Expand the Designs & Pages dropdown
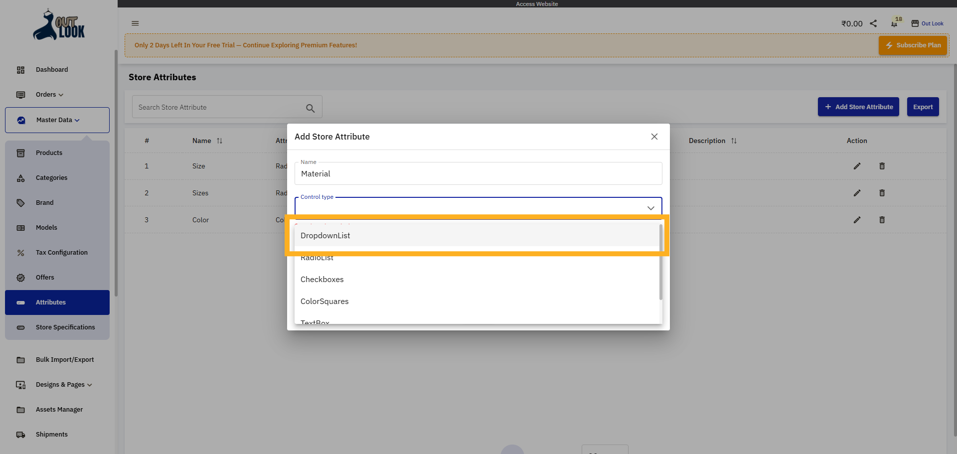Image resolution: width=957 pixels, height=454 pixels. tap(90, 385)
